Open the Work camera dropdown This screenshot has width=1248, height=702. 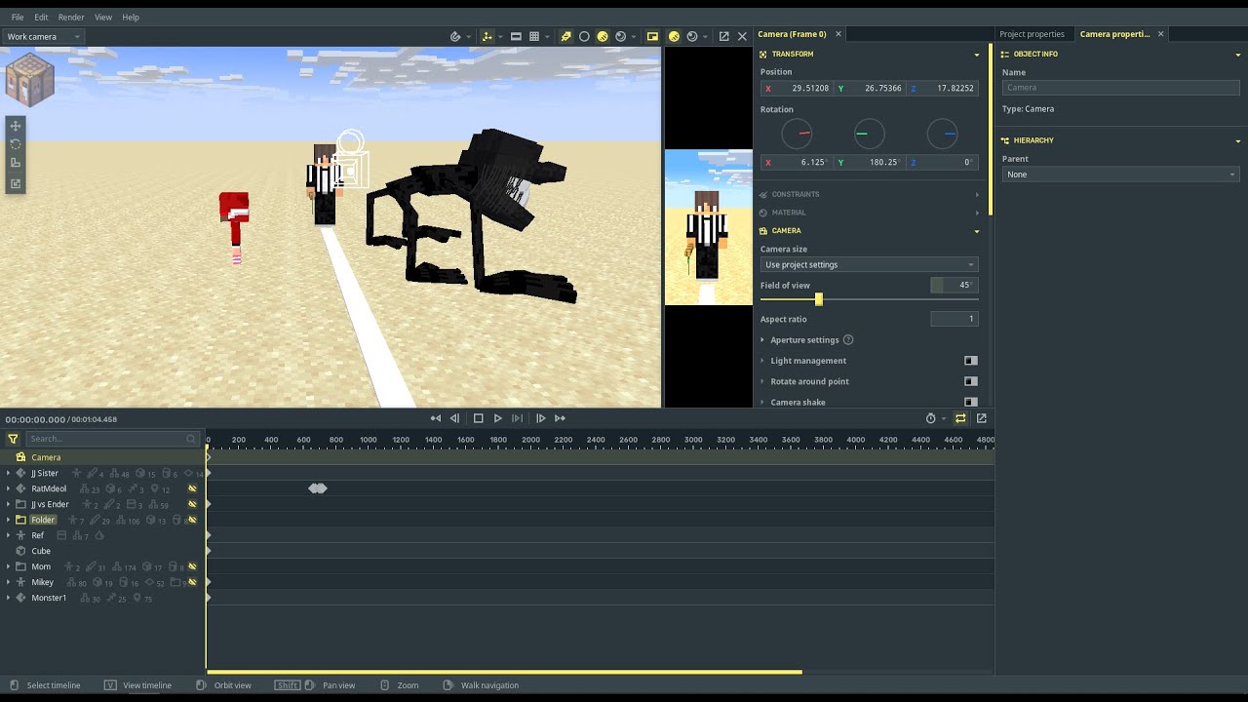(43, 36)
